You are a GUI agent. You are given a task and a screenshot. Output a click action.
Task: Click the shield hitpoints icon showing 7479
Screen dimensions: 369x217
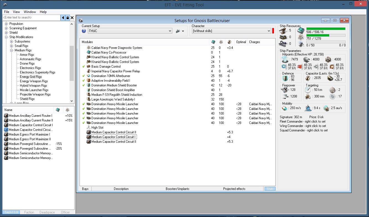tap(285, 59)
